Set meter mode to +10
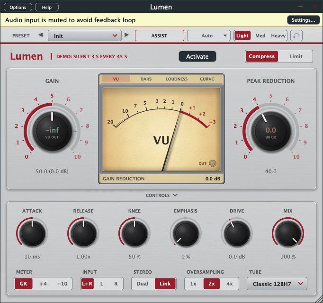 pos(62,284)
